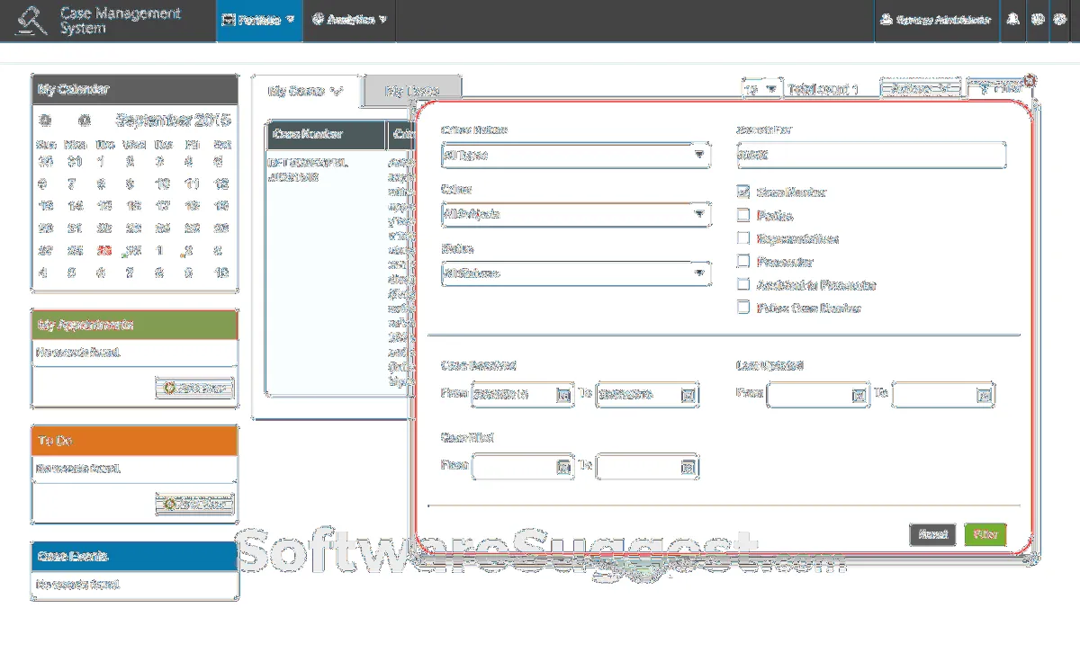Click the My Appointments panel header
The width and height of the screenshot is (1080, 662).
(x=135, y=325)
